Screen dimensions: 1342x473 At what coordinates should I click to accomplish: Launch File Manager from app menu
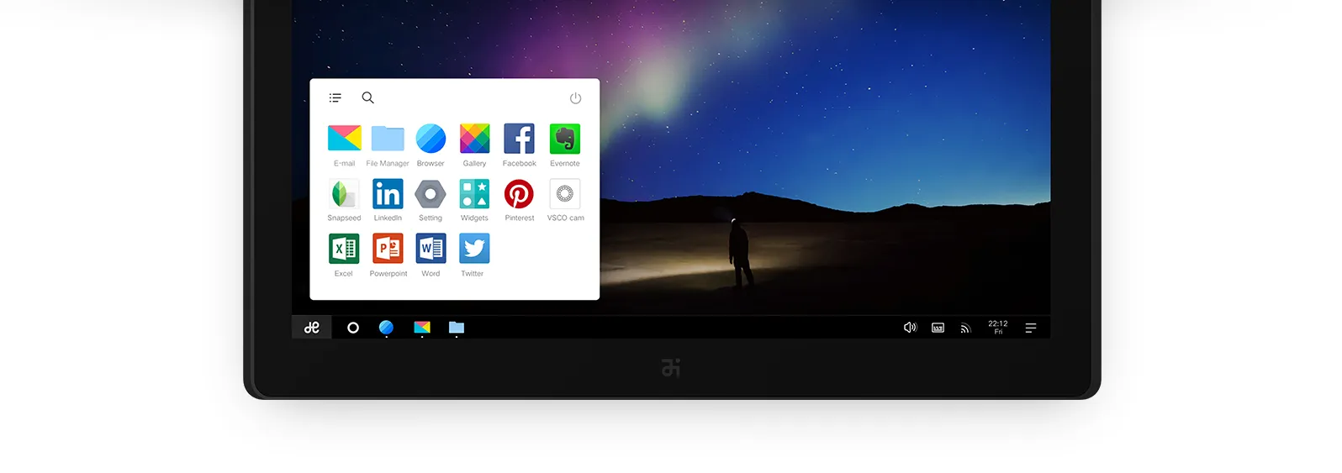[x=388, y=139]
